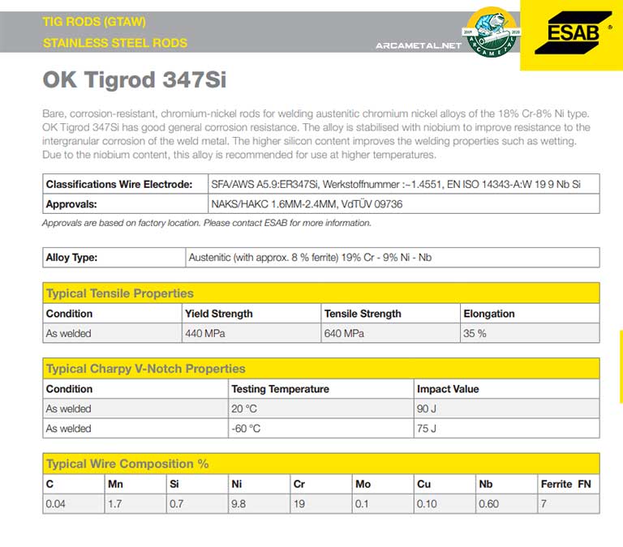Click the 'Alloy Type:' label
The image size is (623, 547).
click(x=71, y=258)
